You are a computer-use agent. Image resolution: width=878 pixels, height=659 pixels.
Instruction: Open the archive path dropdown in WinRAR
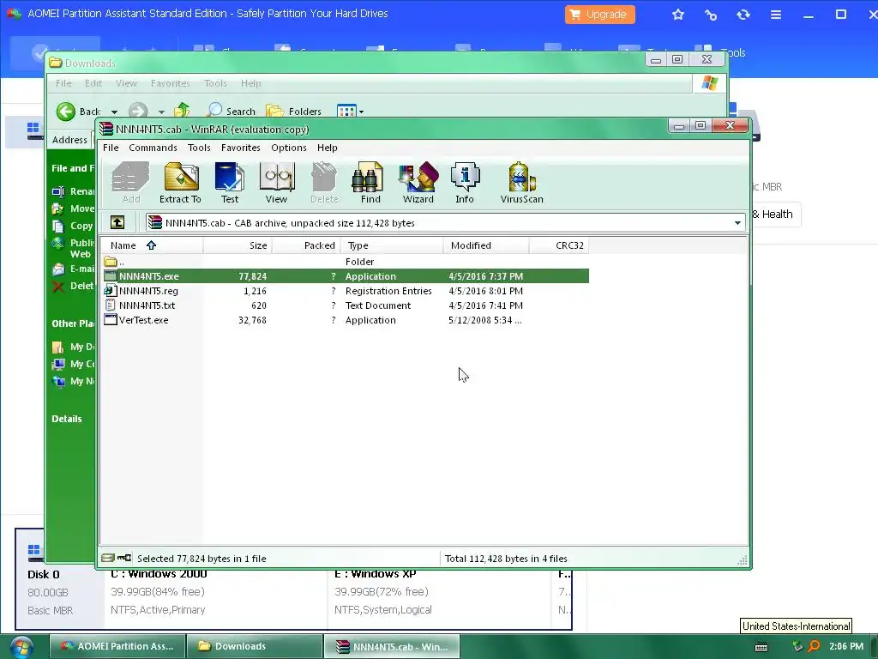737,223
